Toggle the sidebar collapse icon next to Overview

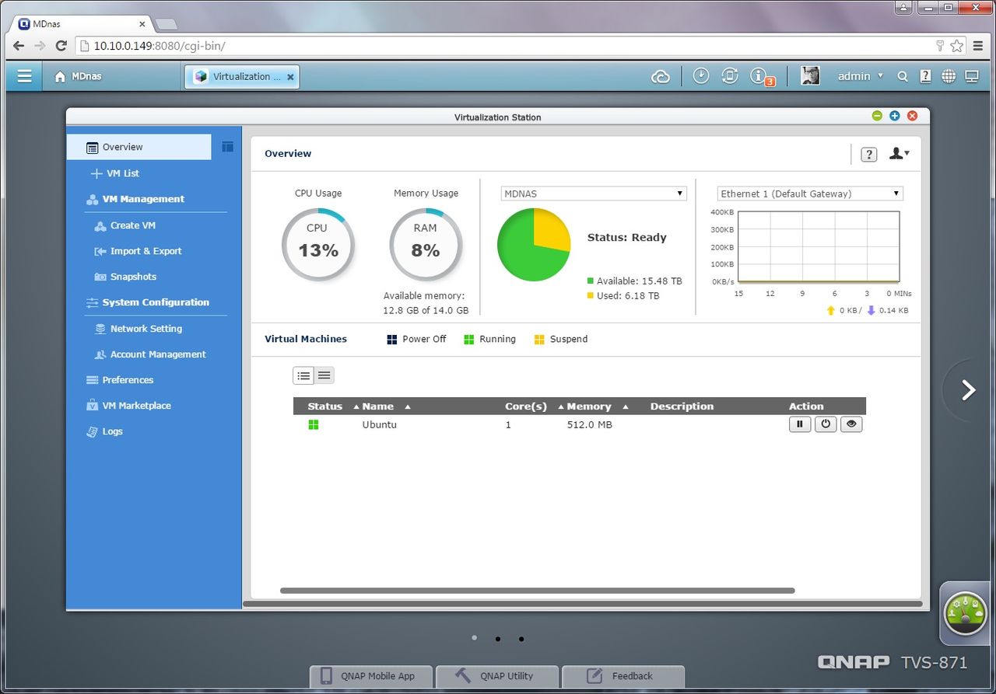click(x=227, y=146)
